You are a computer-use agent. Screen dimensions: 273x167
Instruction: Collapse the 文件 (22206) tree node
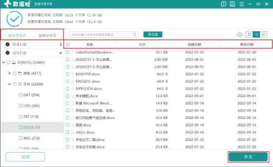(x=10, y=84)
